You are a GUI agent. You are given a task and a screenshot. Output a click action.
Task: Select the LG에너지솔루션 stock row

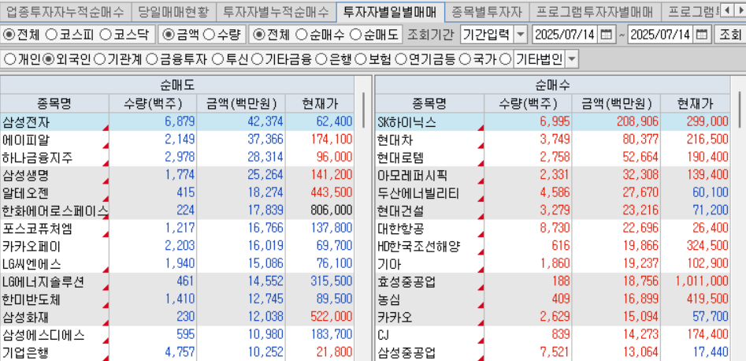click(177, 282)
